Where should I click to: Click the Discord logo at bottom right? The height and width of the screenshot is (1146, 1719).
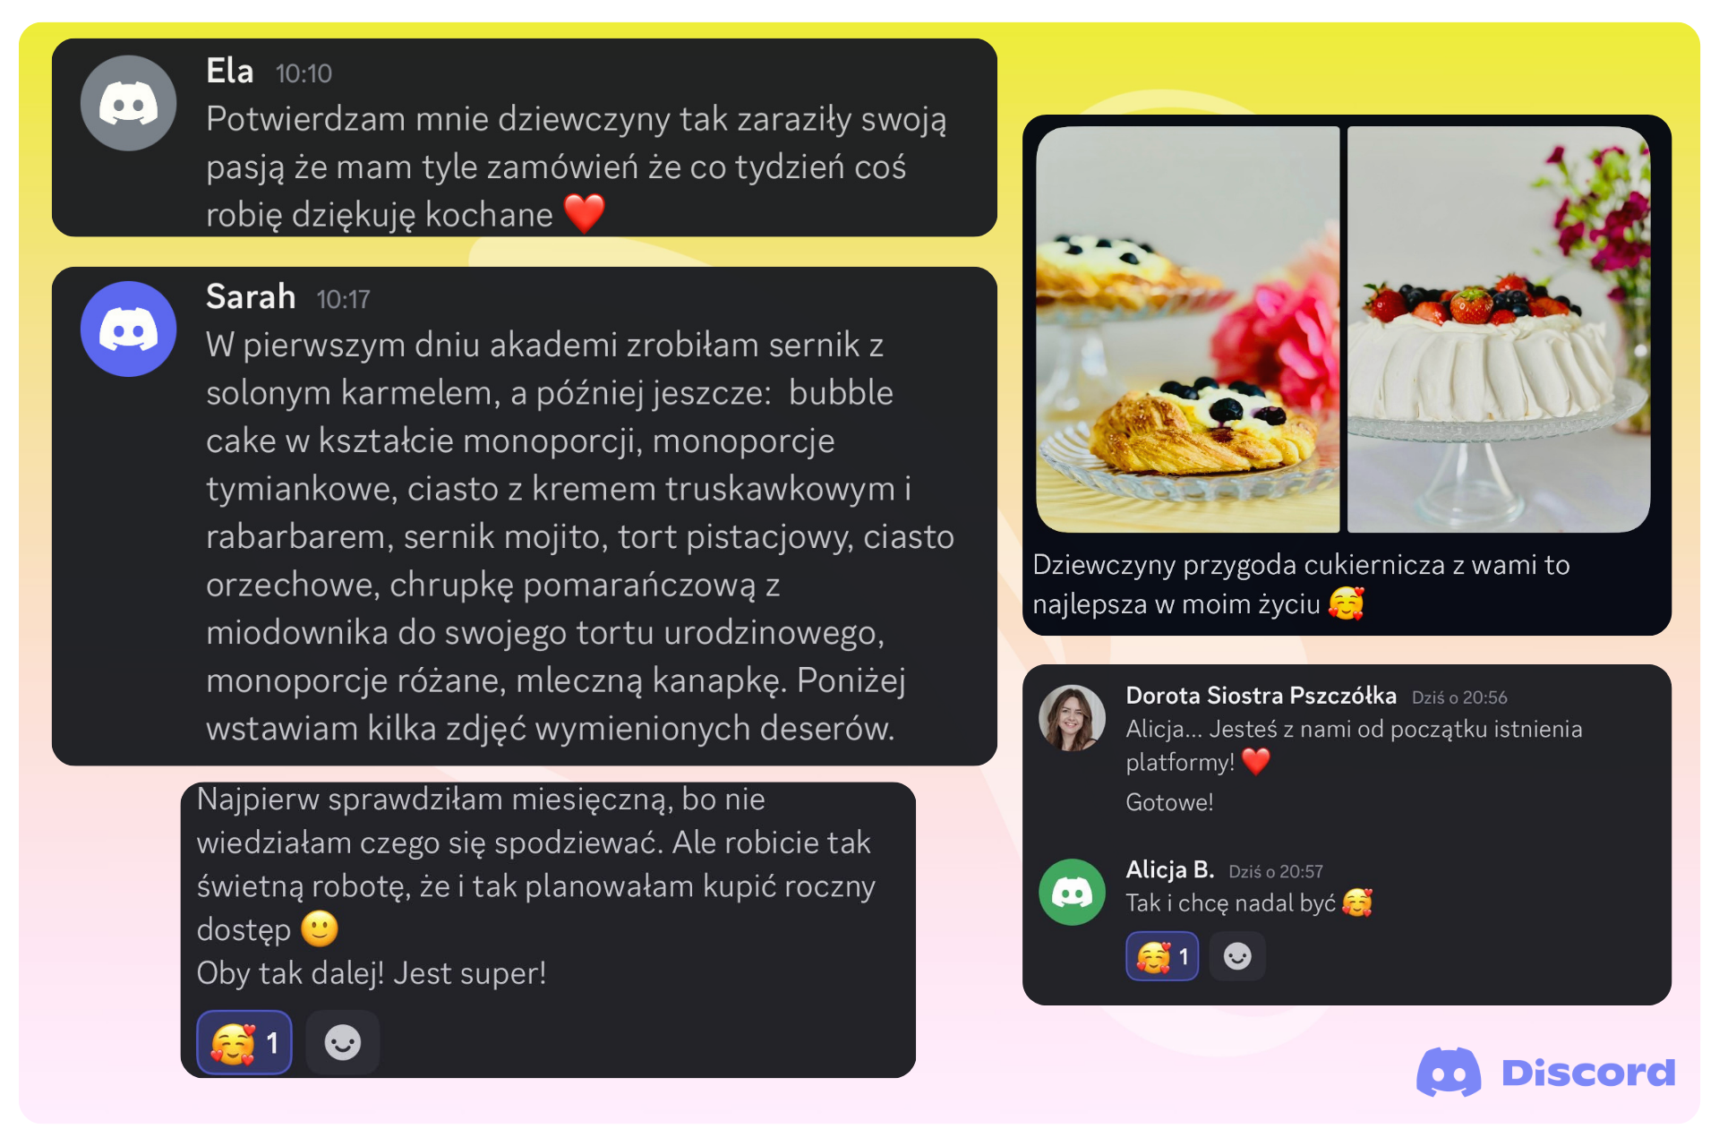tap(1546, 1072)
